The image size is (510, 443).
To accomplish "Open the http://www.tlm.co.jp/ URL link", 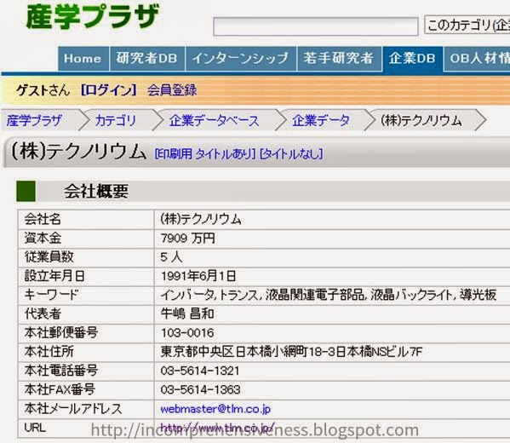I will (x=218, y=427).
